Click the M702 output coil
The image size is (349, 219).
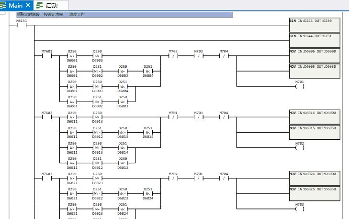tap(300, 147)
